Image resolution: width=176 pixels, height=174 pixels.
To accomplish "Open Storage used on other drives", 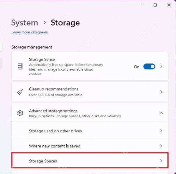I will tap(90, 131).
